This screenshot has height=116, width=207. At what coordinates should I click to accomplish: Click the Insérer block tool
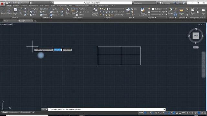(x=128, y=11)
